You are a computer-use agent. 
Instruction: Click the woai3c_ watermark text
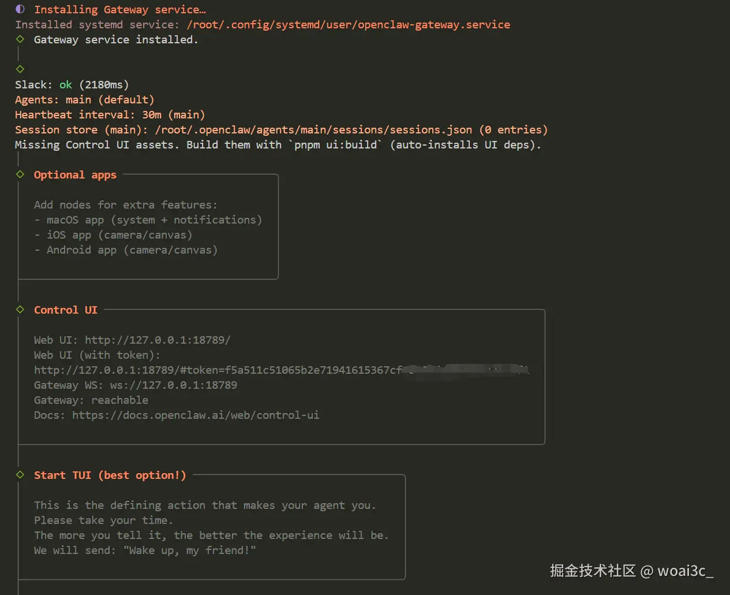click(685, 571)
